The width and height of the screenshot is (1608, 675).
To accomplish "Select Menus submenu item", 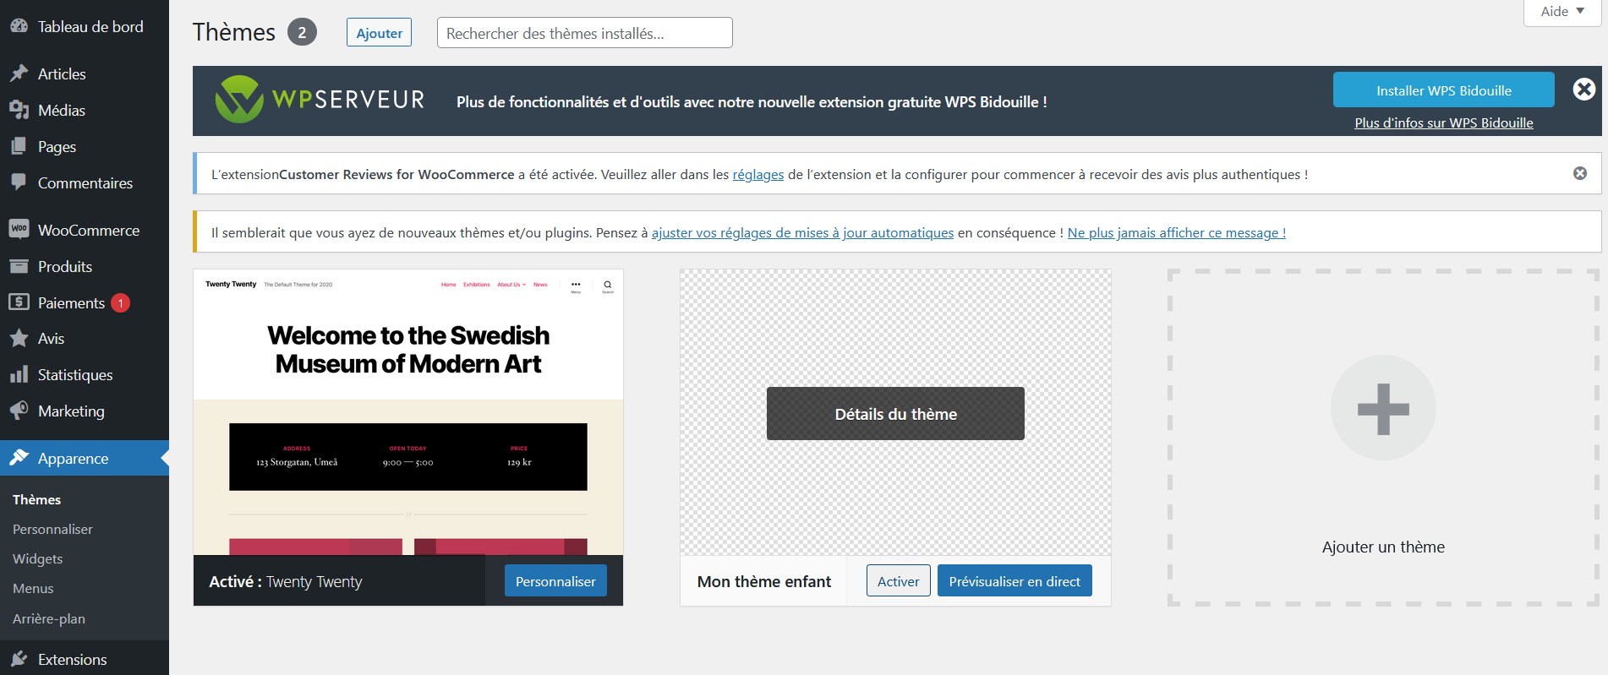I will [33, 588].
